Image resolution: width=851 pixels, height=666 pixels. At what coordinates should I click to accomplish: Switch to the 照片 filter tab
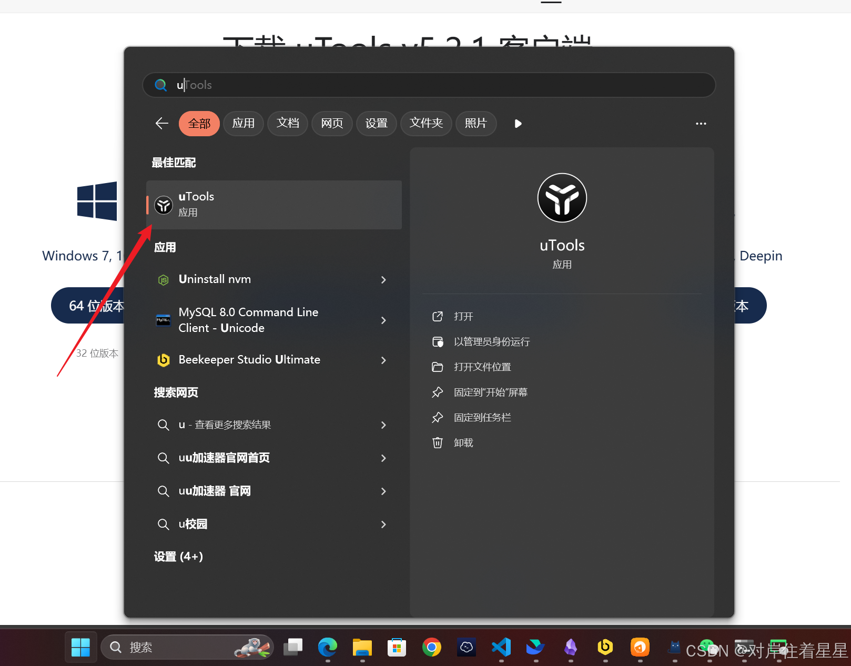click(476, 124)
